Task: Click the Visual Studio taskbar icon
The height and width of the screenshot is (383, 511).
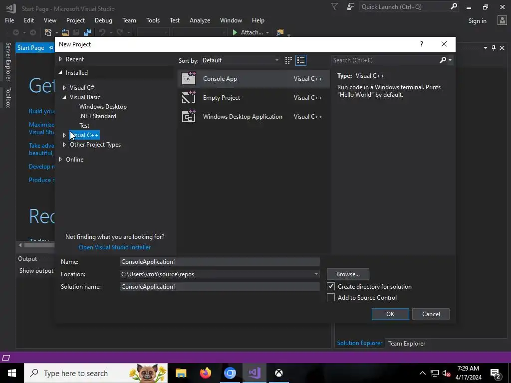Action: point(254,373)
